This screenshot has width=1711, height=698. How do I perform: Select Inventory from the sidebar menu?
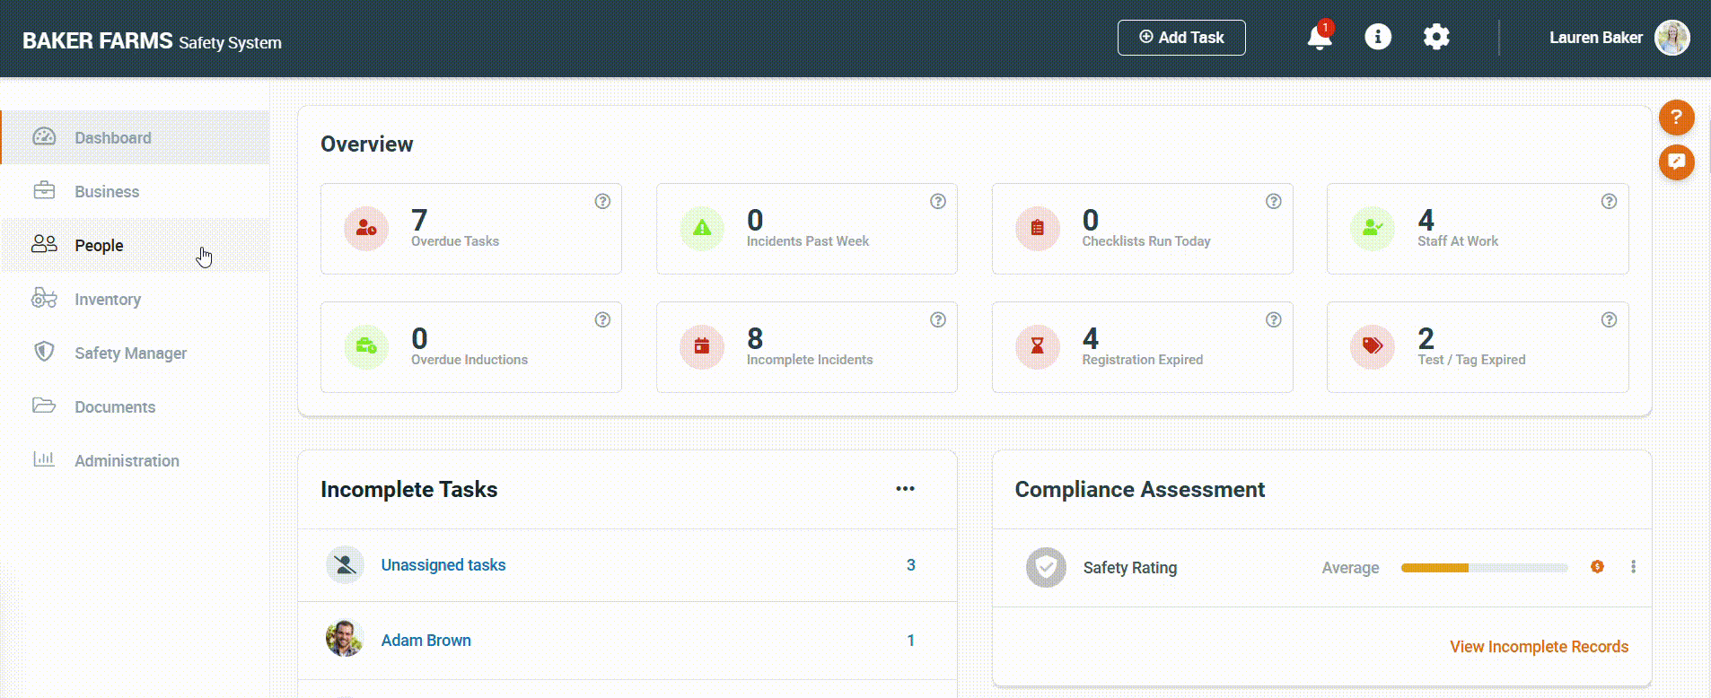[108, 299]
